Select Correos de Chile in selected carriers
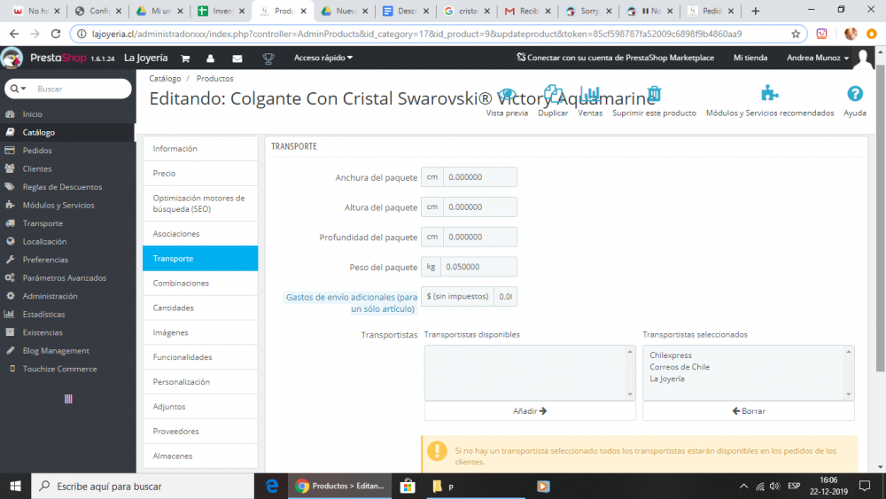The image size is (886, 499). 680,367
